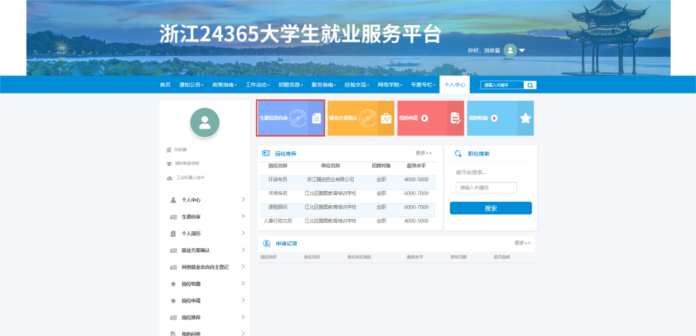The height and width of the screenshot is (336, 696).
Task: Open the 我的申请 red tile label
Action: pos(409,118)
